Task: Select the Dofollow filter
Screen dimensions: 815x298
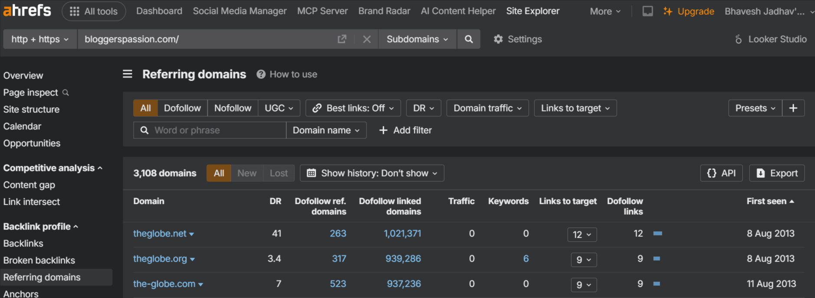Action: click(x=183, y=108)
